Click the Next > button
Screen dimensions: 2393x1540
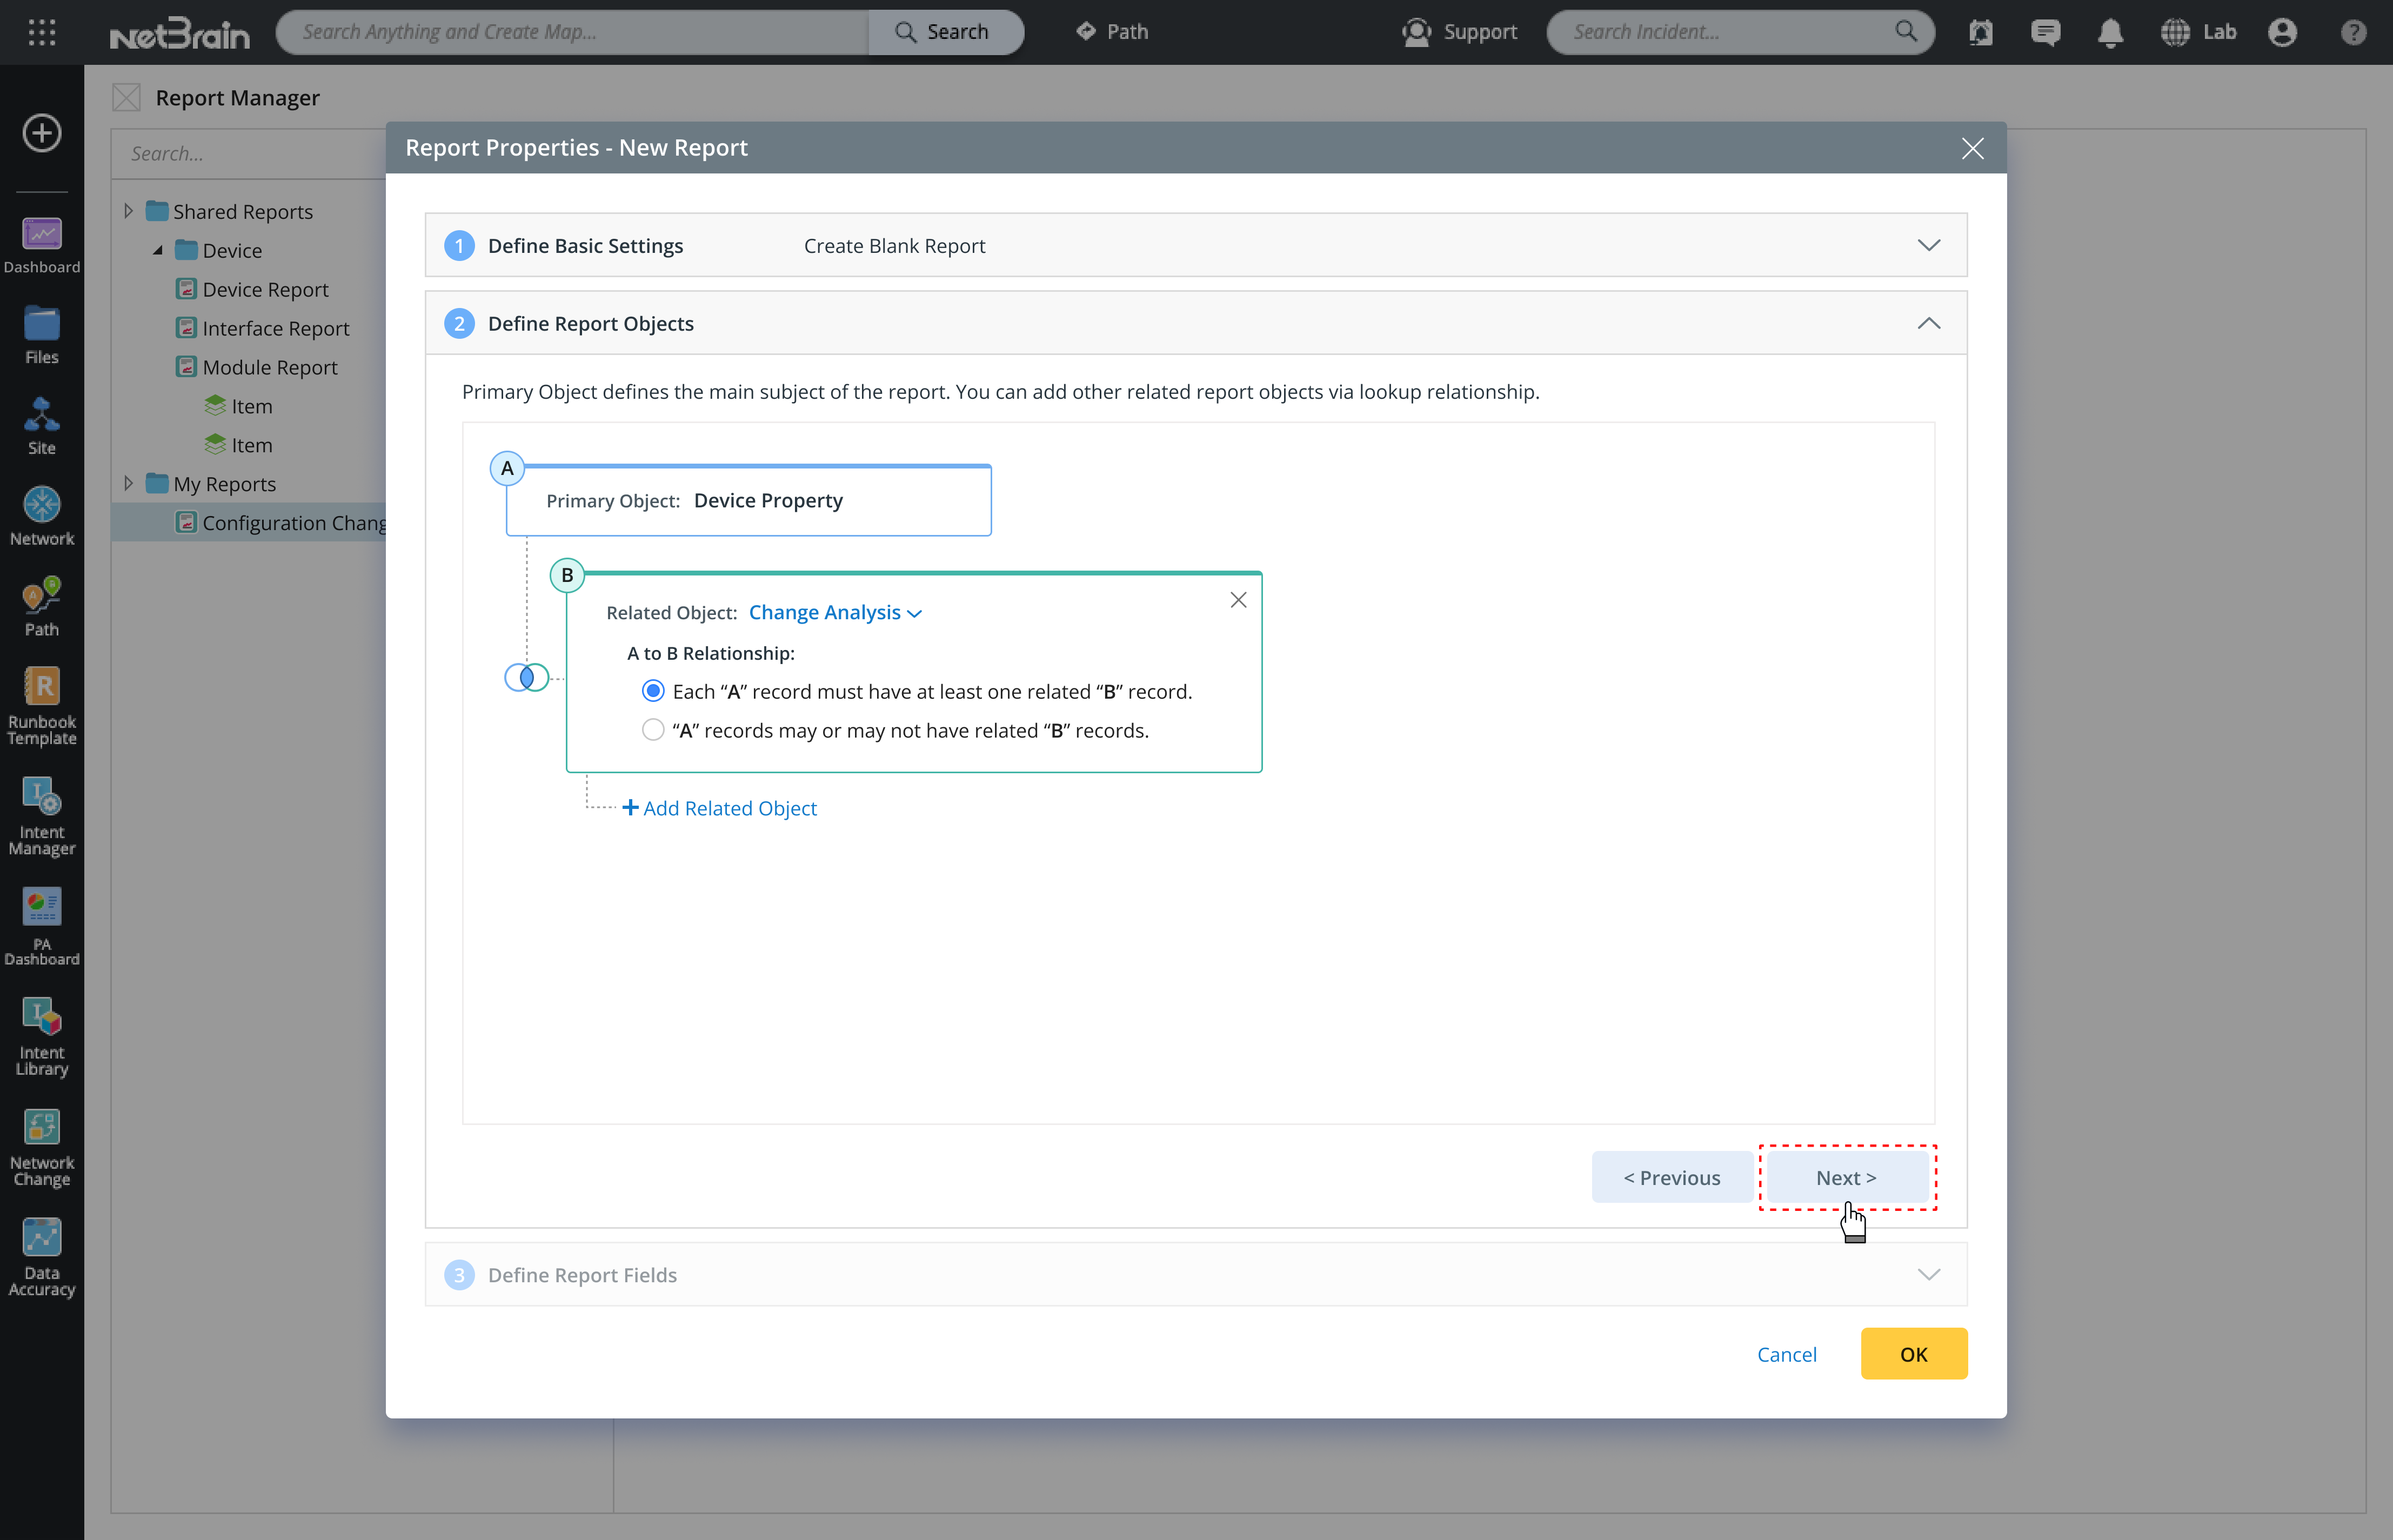coord(1846,1177)
